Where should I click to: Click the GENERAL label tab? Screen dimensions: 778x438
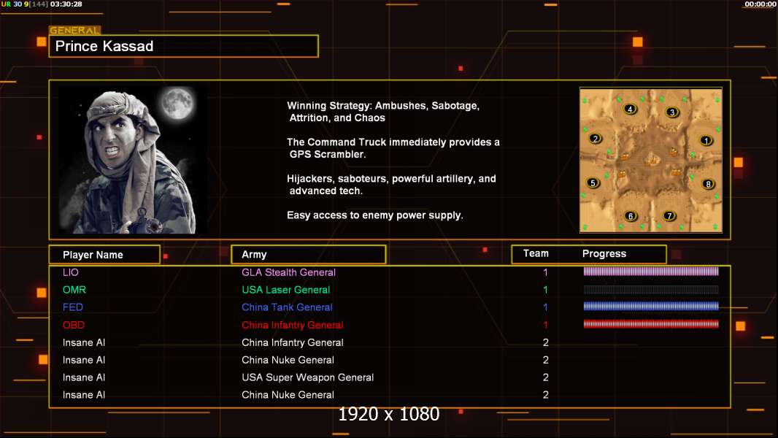tap(75, 30)
